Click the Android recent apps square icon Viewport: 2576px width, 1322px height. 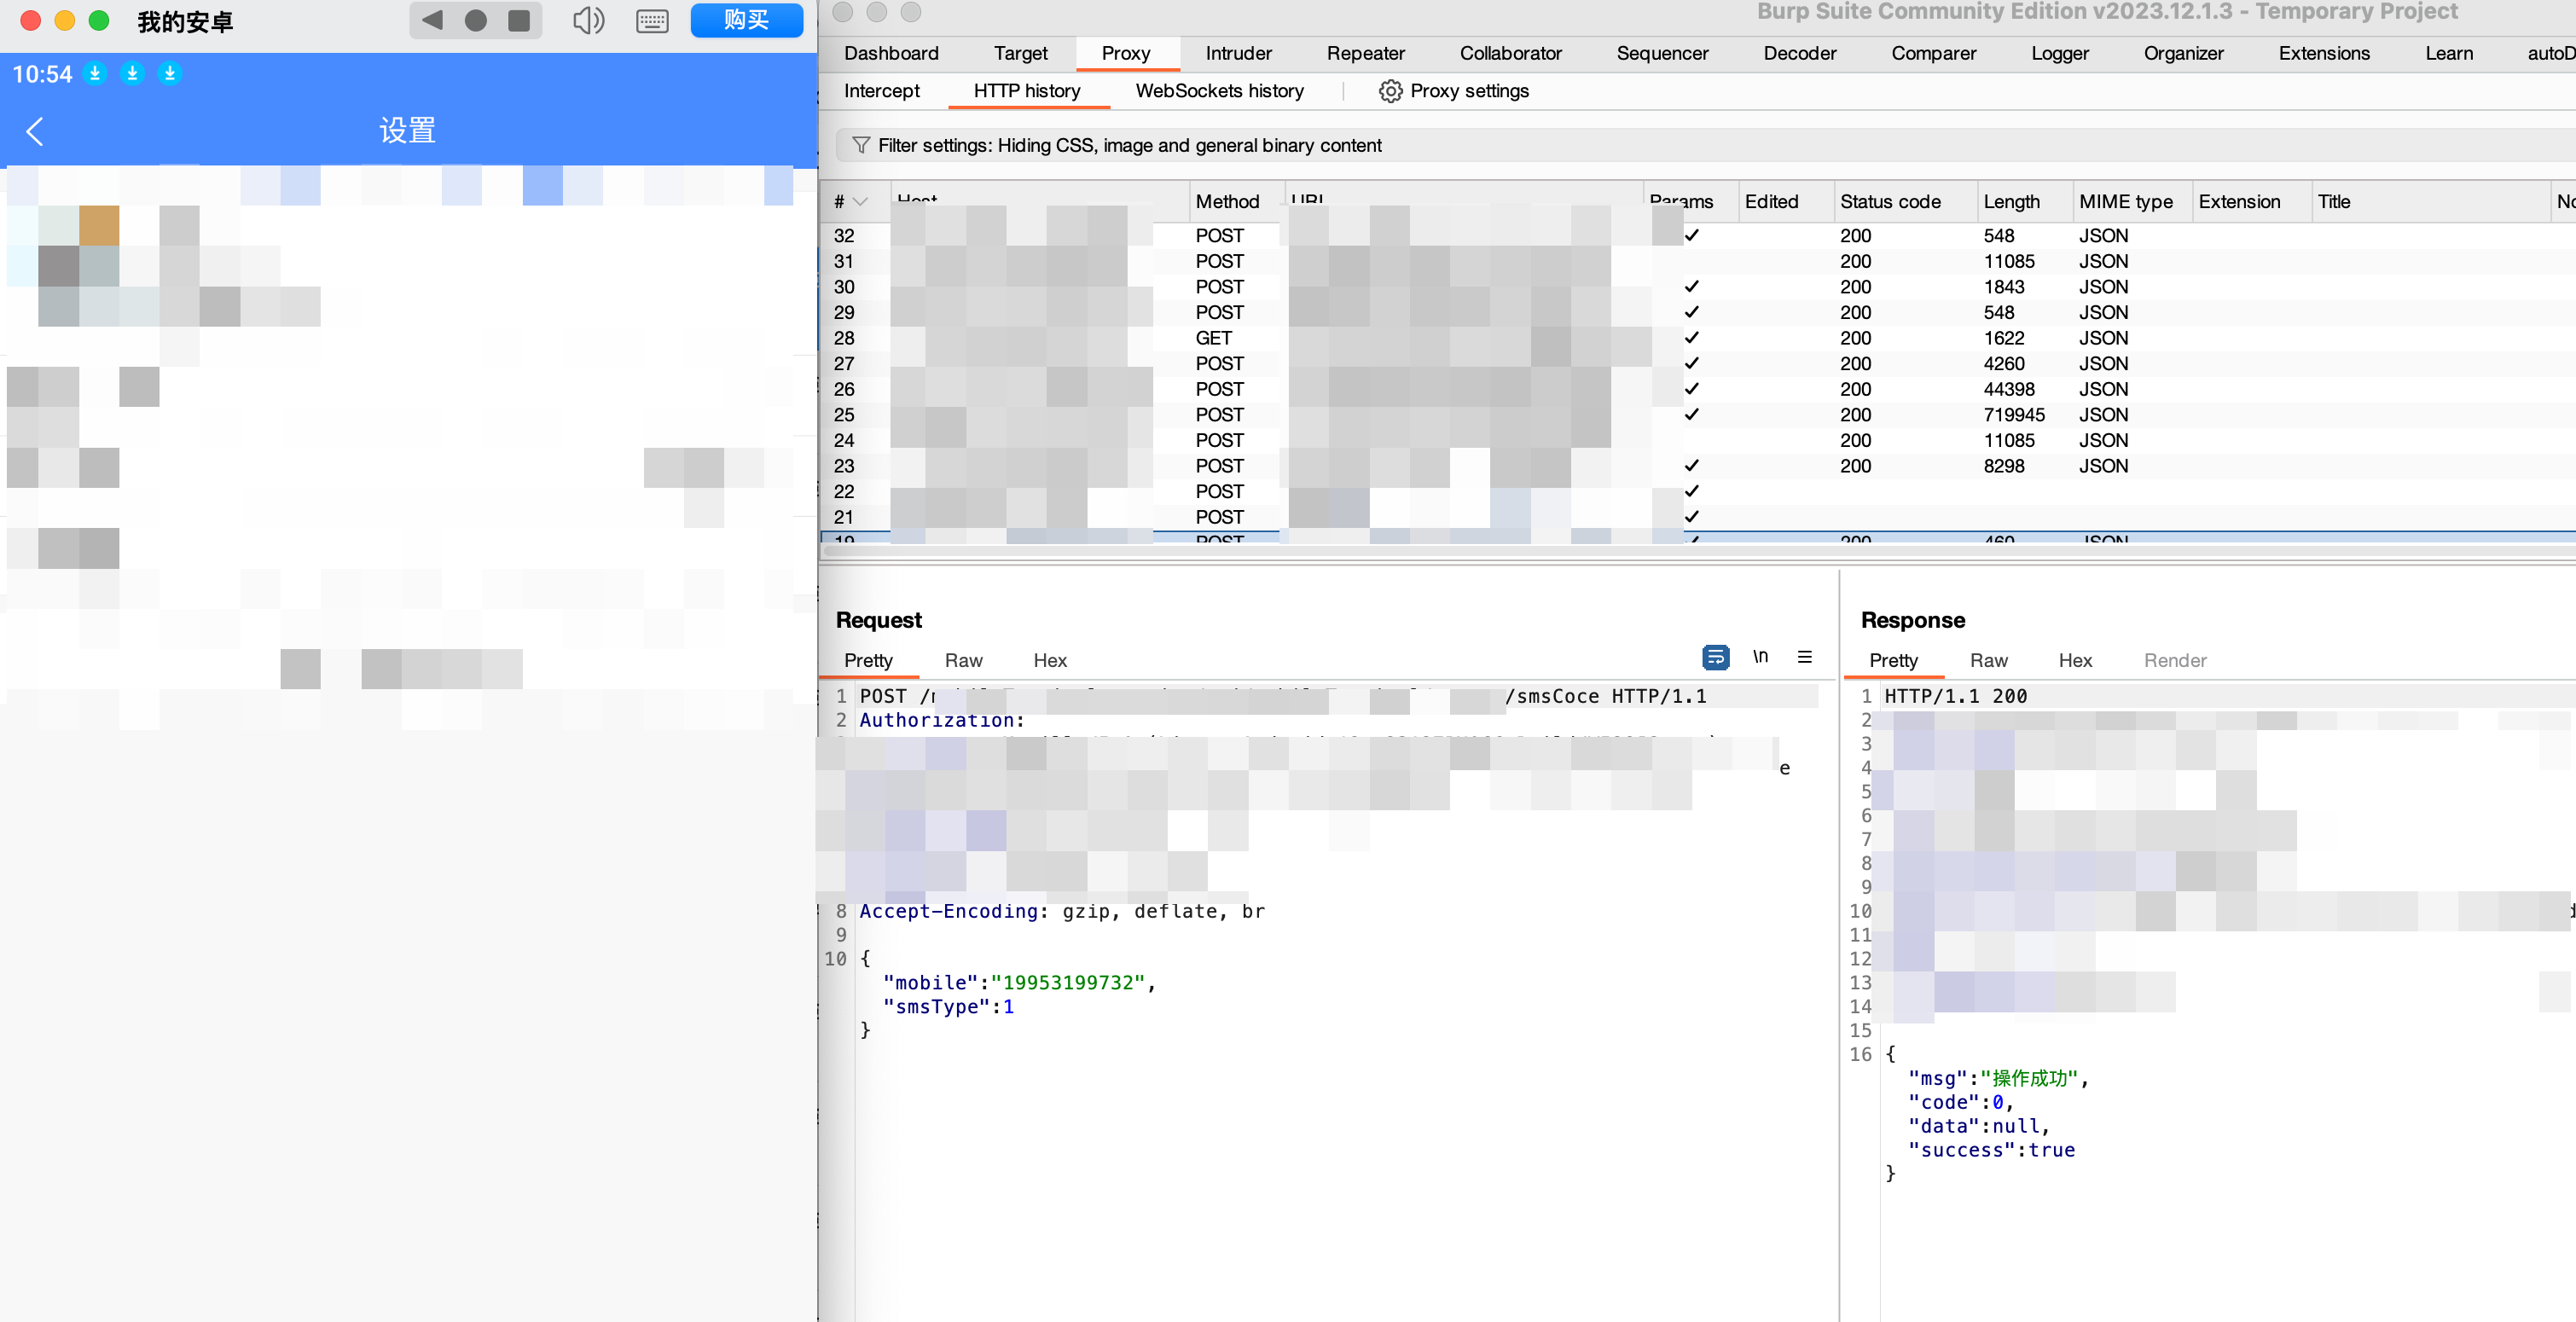519,20
